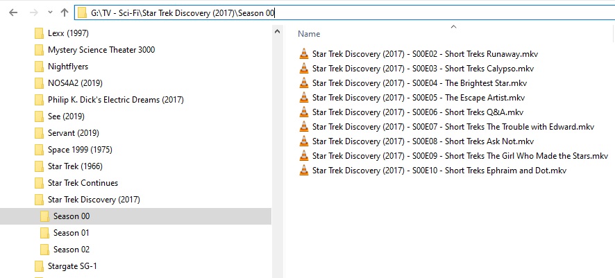Screen dimensions: 615x278
Task: Select VLC icon for S00E09 episode
Action: [304, 156]
